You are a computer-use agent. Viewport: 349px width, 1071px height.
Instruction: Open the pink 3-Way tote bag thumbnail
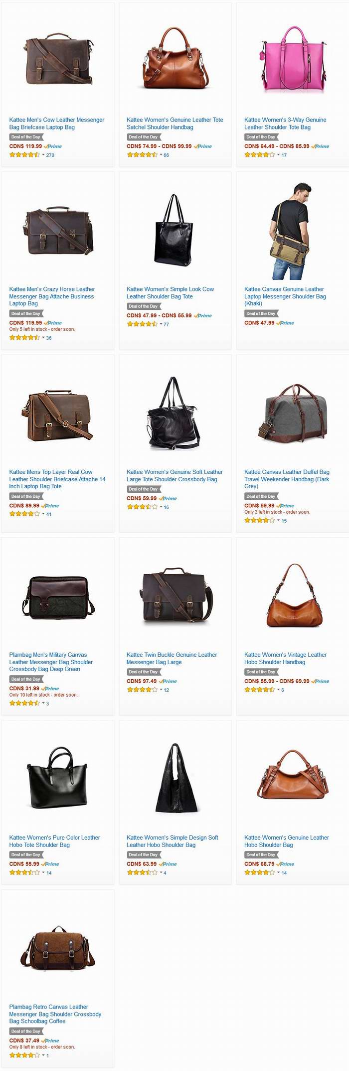[x=293, y=59]
